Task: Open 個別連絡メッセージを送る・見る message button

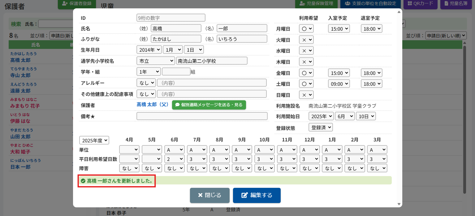Action: pos(209,105)
